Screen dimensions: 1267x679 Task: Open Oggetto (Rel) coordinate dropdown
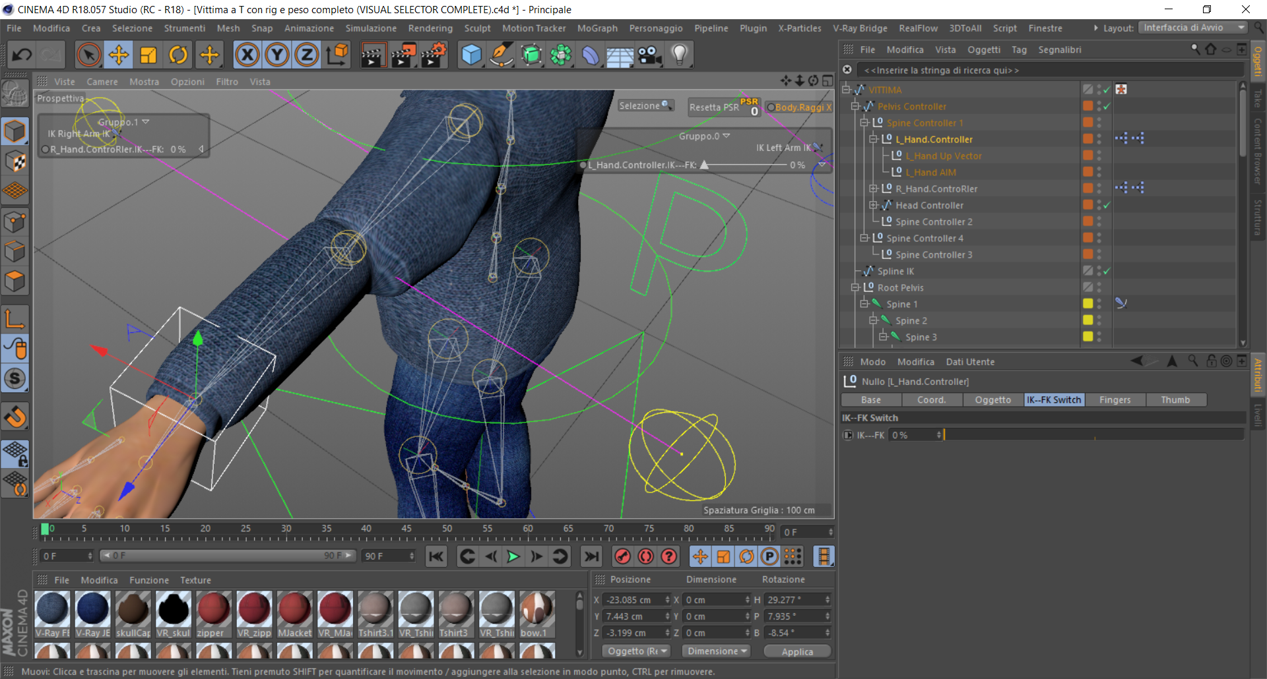point(635,651)
